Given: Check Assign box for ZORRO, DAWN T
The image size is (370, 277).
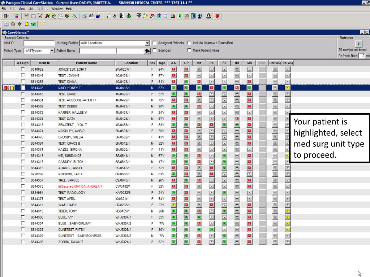Looking at the screenshot, I should [x=23, y=242].
